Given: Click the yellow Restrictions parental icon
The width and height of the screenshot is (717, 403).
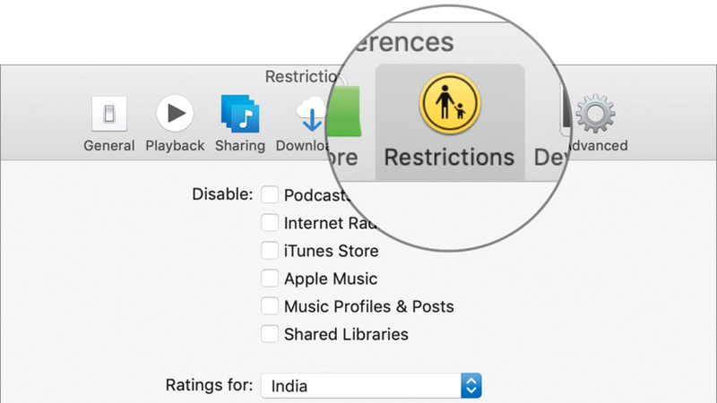Looking at the screenshot, I should 449,103.
